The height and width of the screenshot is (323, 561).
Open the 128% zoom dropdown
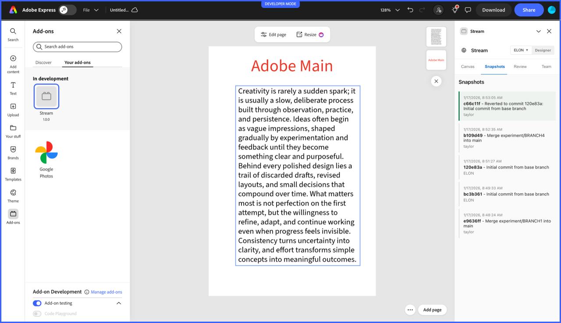click(x=390, y=10)
